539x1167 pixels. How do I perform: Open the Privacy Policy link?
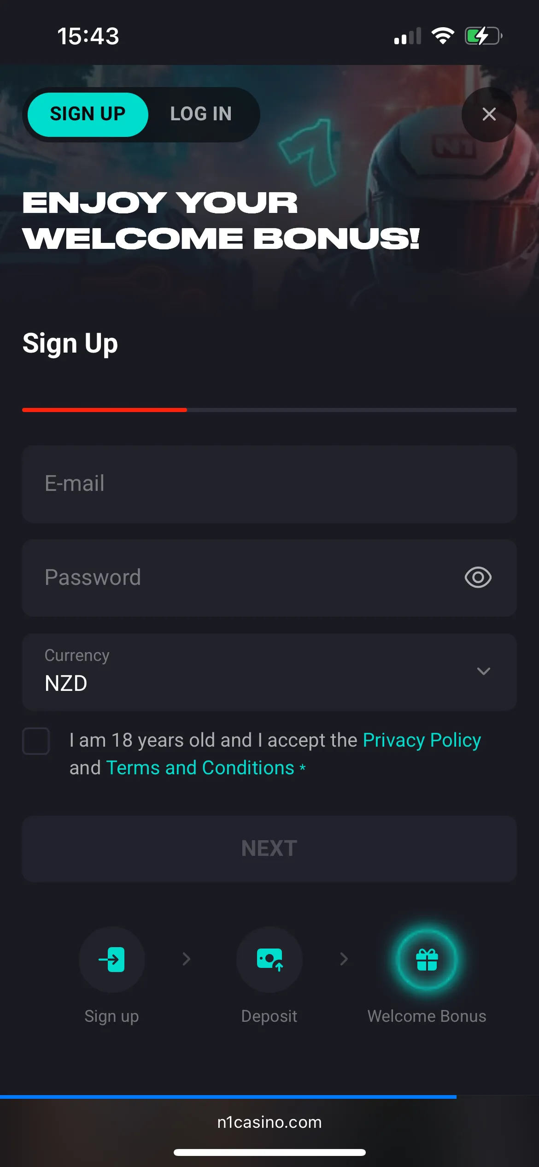pyautogui.click(x=422, y=740)
